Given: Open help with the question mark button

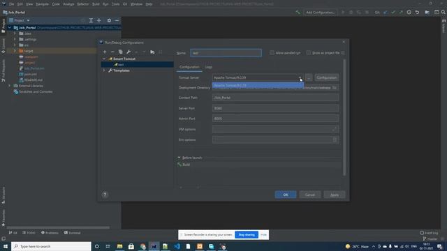Looking at the screenshot, I should pos(105,195).
